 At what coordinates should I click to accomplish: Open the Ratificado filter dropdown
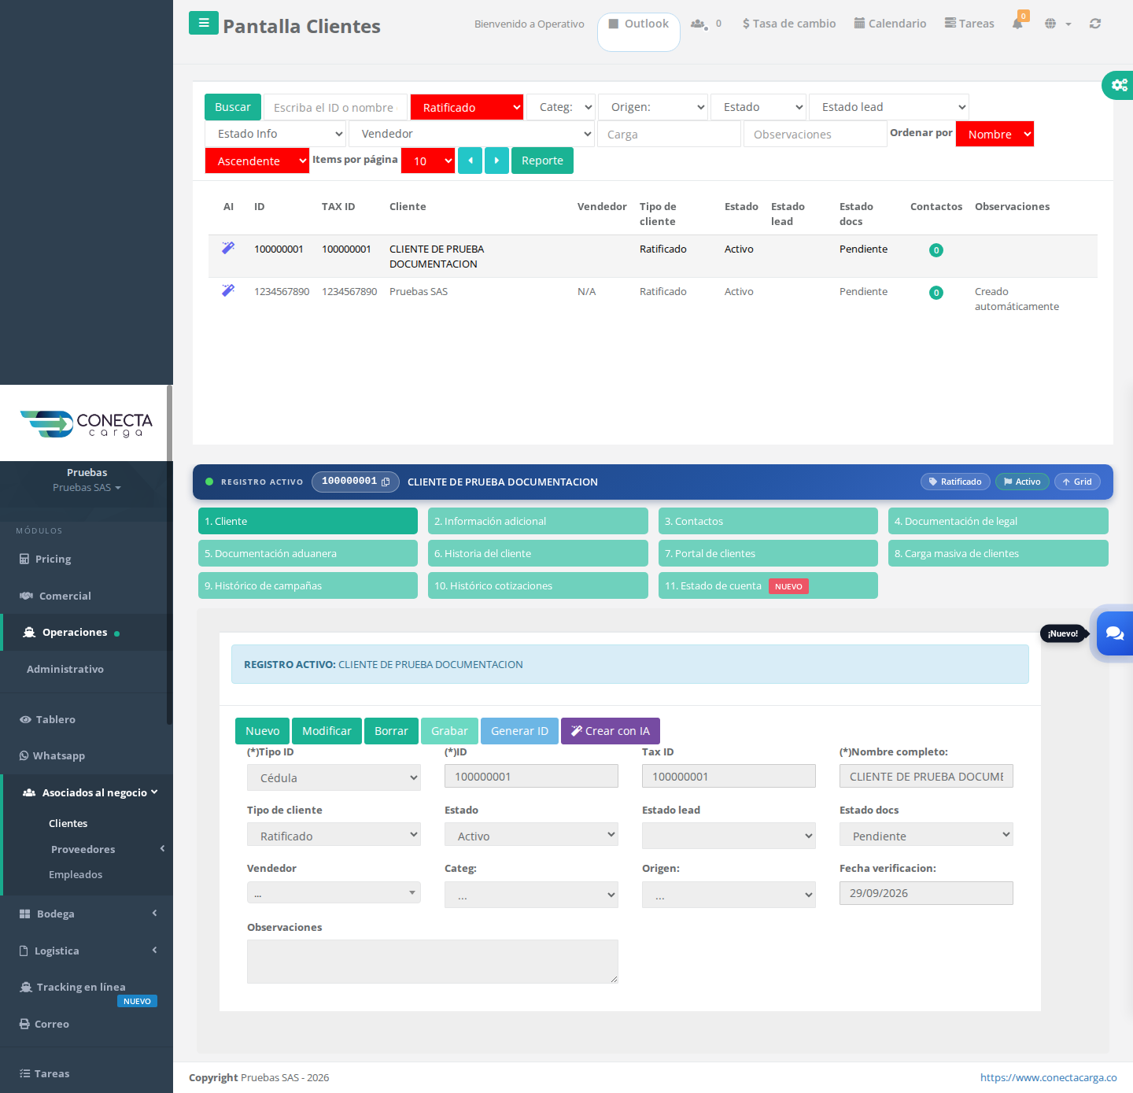click(467, 107)
